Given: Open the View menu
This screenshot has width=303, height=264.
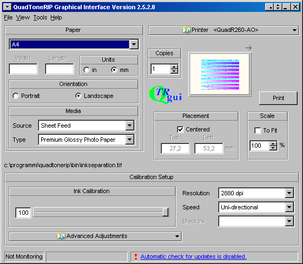Looking at the screenshot, I should click(x=23, y=18).
